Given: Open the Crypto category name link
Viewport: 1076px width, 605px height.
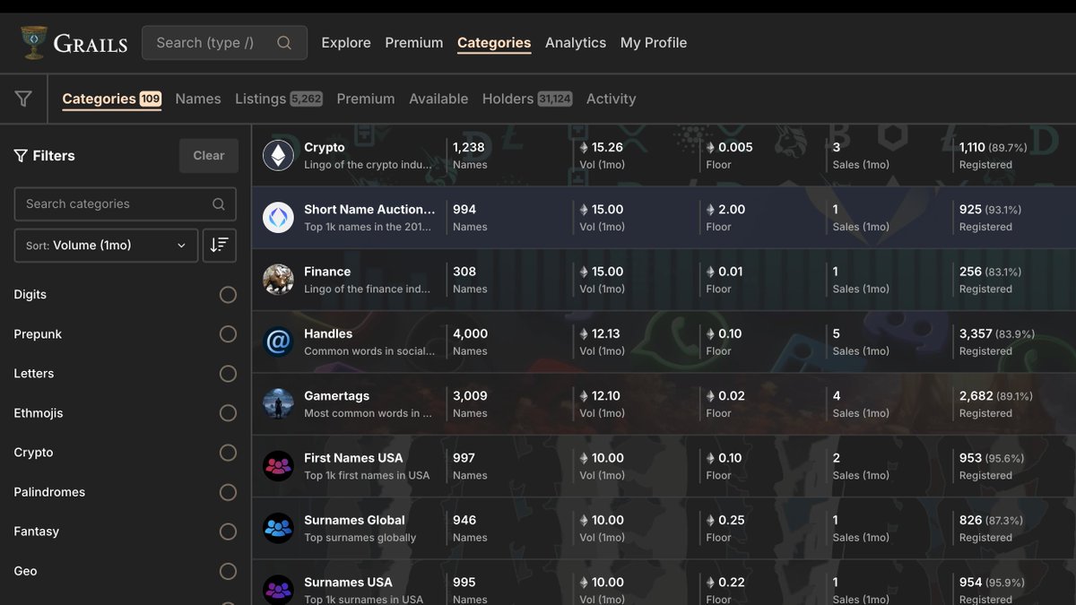Looking at the screenshot, I should pyautogui.click(x=325, y=148).
